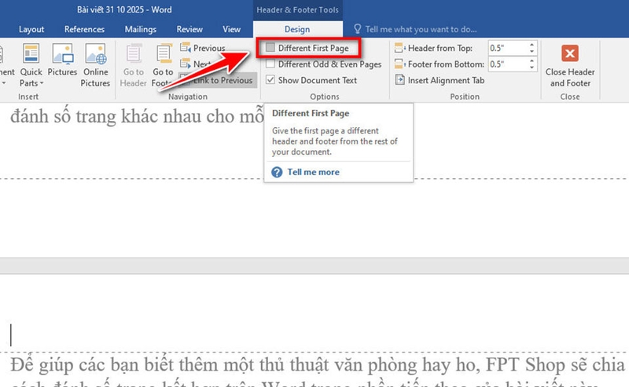Viewport: 629px width, 387px height.
Task: Open the Tell me more link
Action: 313,172
